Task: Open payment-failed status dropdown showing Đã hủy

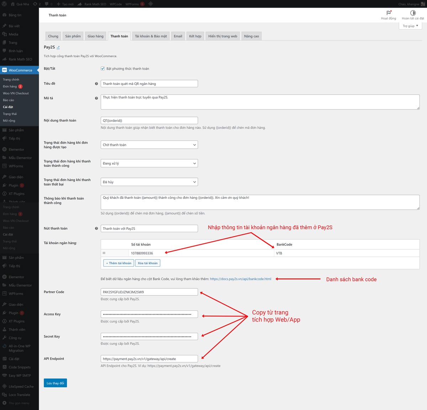Action: click(x=149, y=182)
